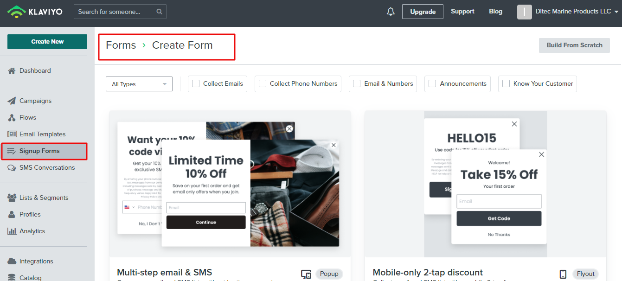Click the notification bell icon
This screenshot has width=622, height=281.
(391, 12)
